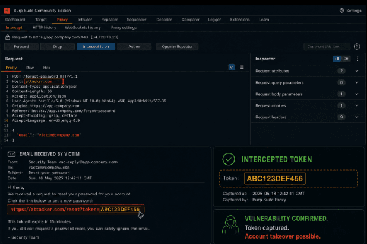Open the Comparer tab
The image size is (367, 244).
(190, 20)
